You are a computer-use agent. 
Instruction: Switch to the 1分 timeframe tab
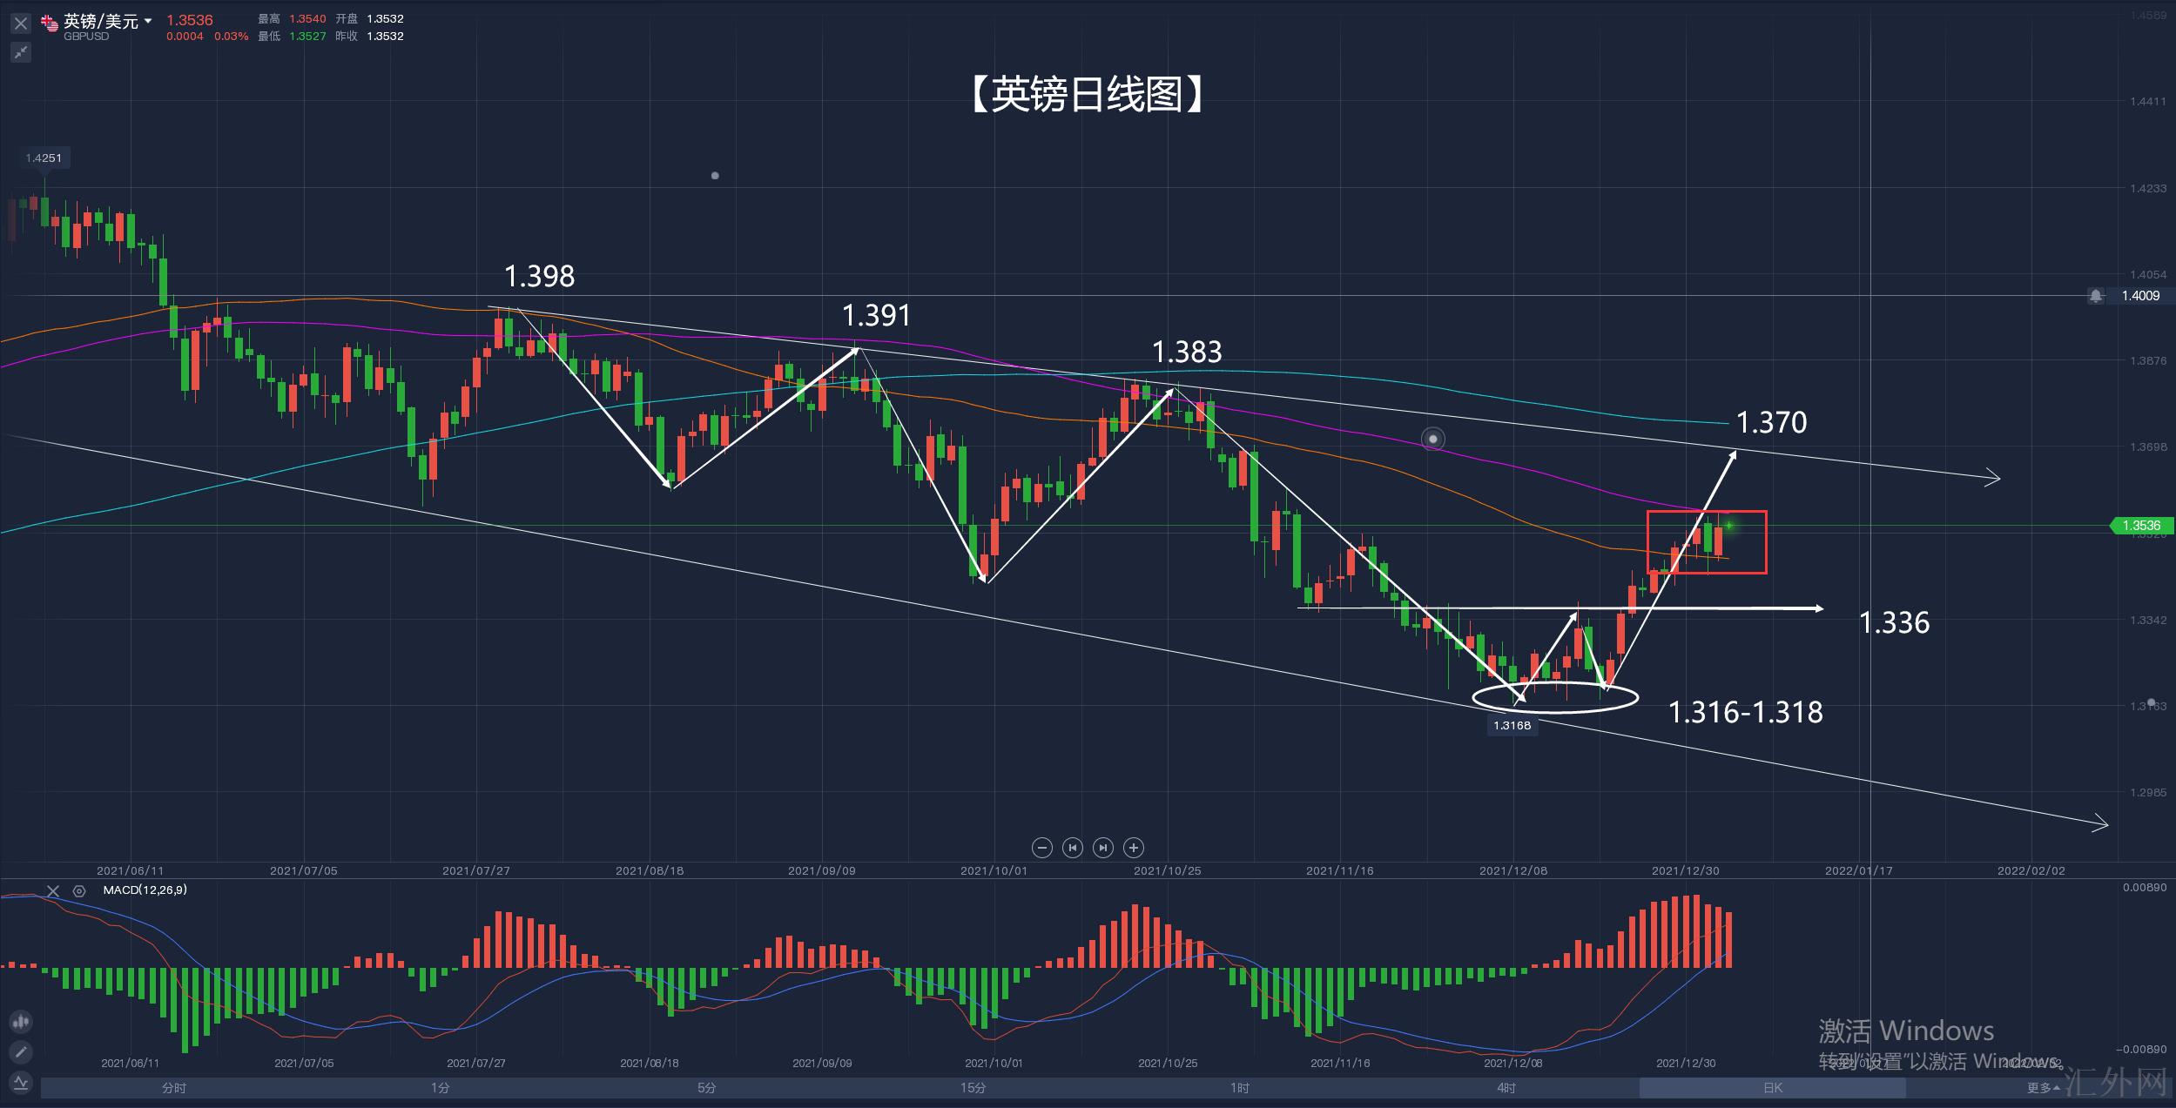pyautogui.click(x=440, y=1088)
